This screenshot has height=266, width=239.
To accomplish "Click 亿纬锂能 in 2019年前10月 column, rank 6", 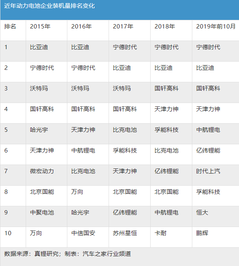I will [x=208, y=151].
